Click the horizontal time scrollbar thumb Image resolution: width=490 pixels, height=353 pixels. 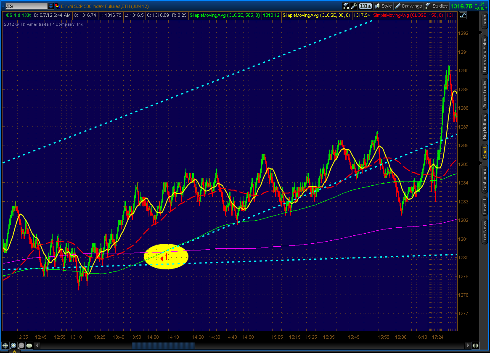164,345
